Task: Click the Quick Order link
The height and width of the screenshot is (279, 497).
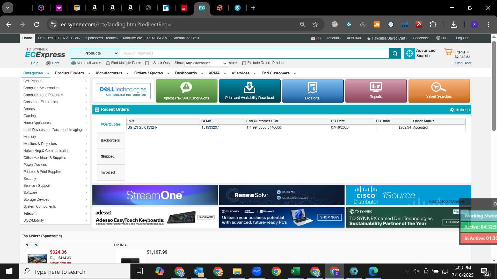Action: coord(462,63)
